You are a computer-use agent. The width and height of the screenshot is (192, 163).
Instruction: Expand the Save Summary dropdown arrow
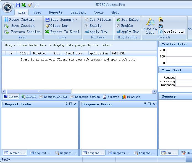(77, 19)
